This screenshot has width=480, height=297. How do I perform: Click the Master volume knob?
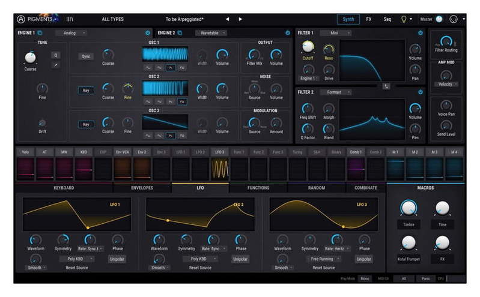[x=439, y=19]
